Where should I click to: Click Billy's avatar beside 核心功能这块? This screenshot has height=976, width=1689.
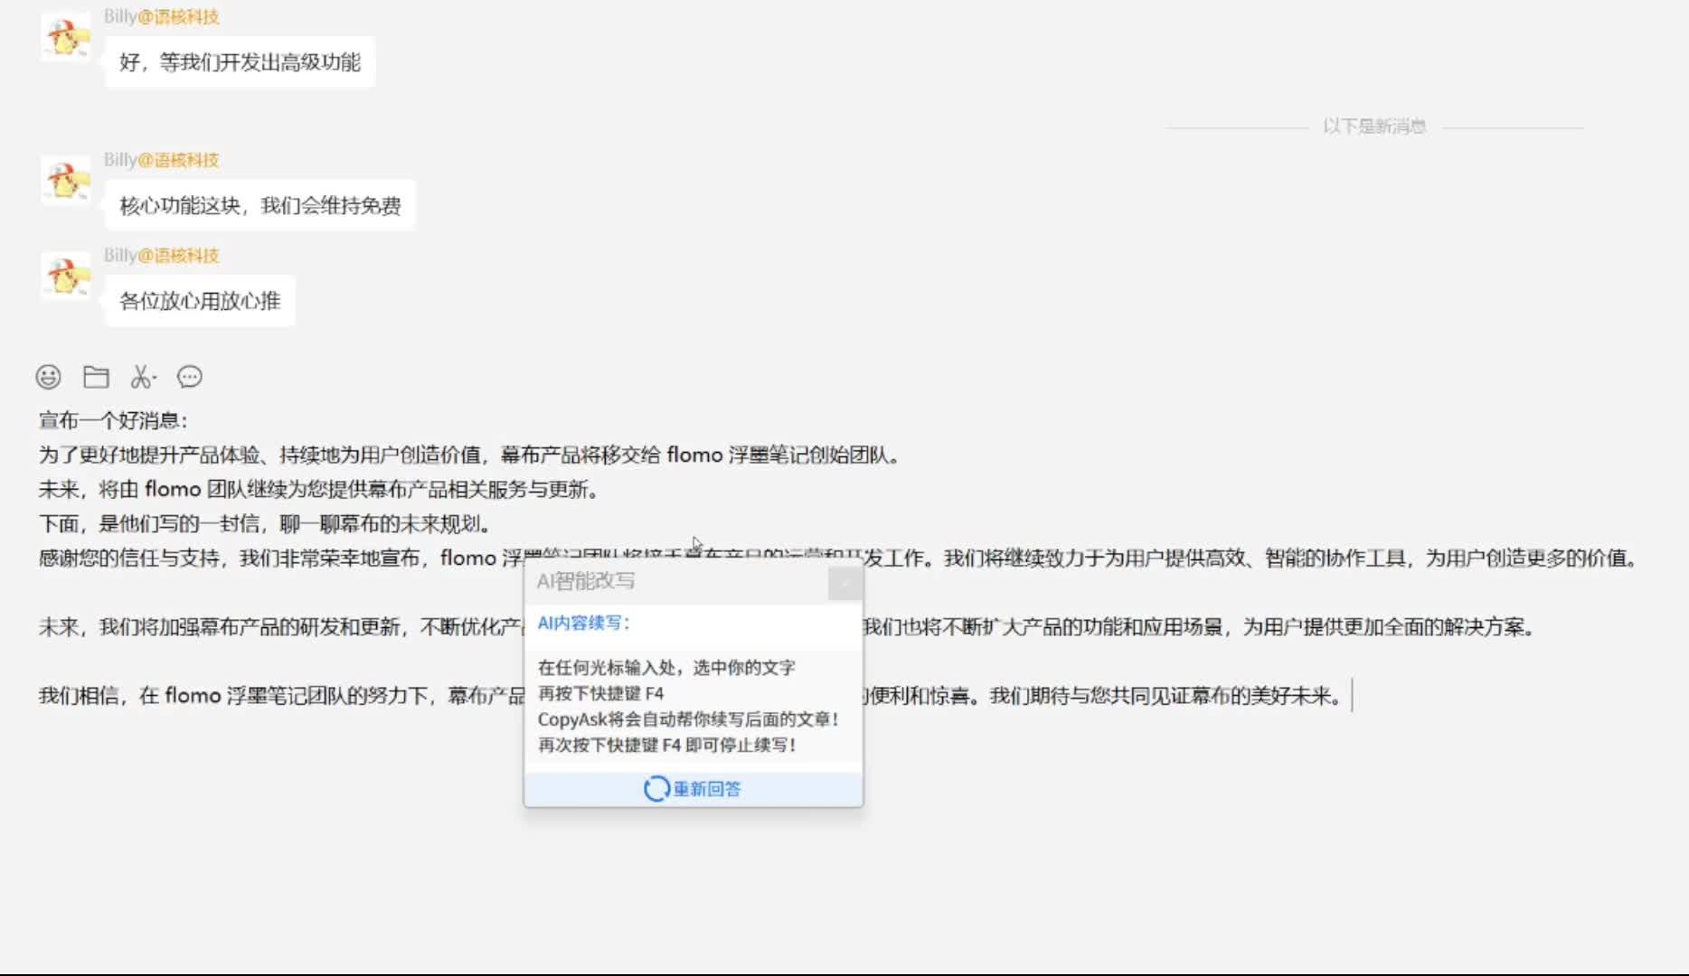(x=66, y=181)
